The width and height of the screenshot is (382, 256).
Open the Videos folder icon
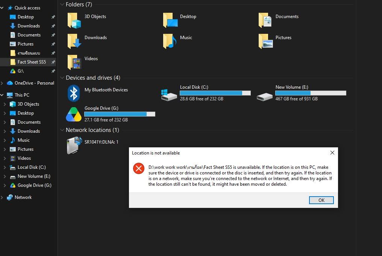[74, 62]
